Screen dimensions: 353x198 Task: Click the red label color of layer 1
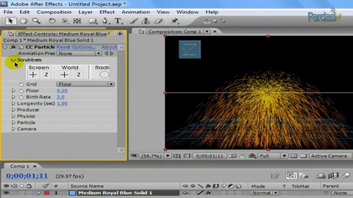coord(47,193)
